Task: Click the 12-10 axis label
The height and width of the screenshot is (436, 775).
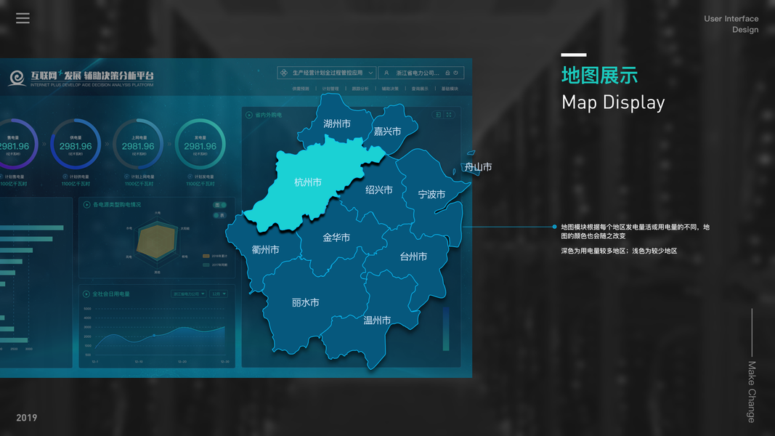Action: pyautogui.click(x=139, y=362)
